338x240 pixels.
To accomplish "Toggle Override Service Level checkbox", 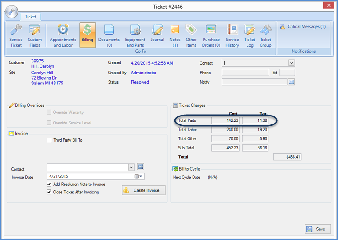I will coord(49,123).
